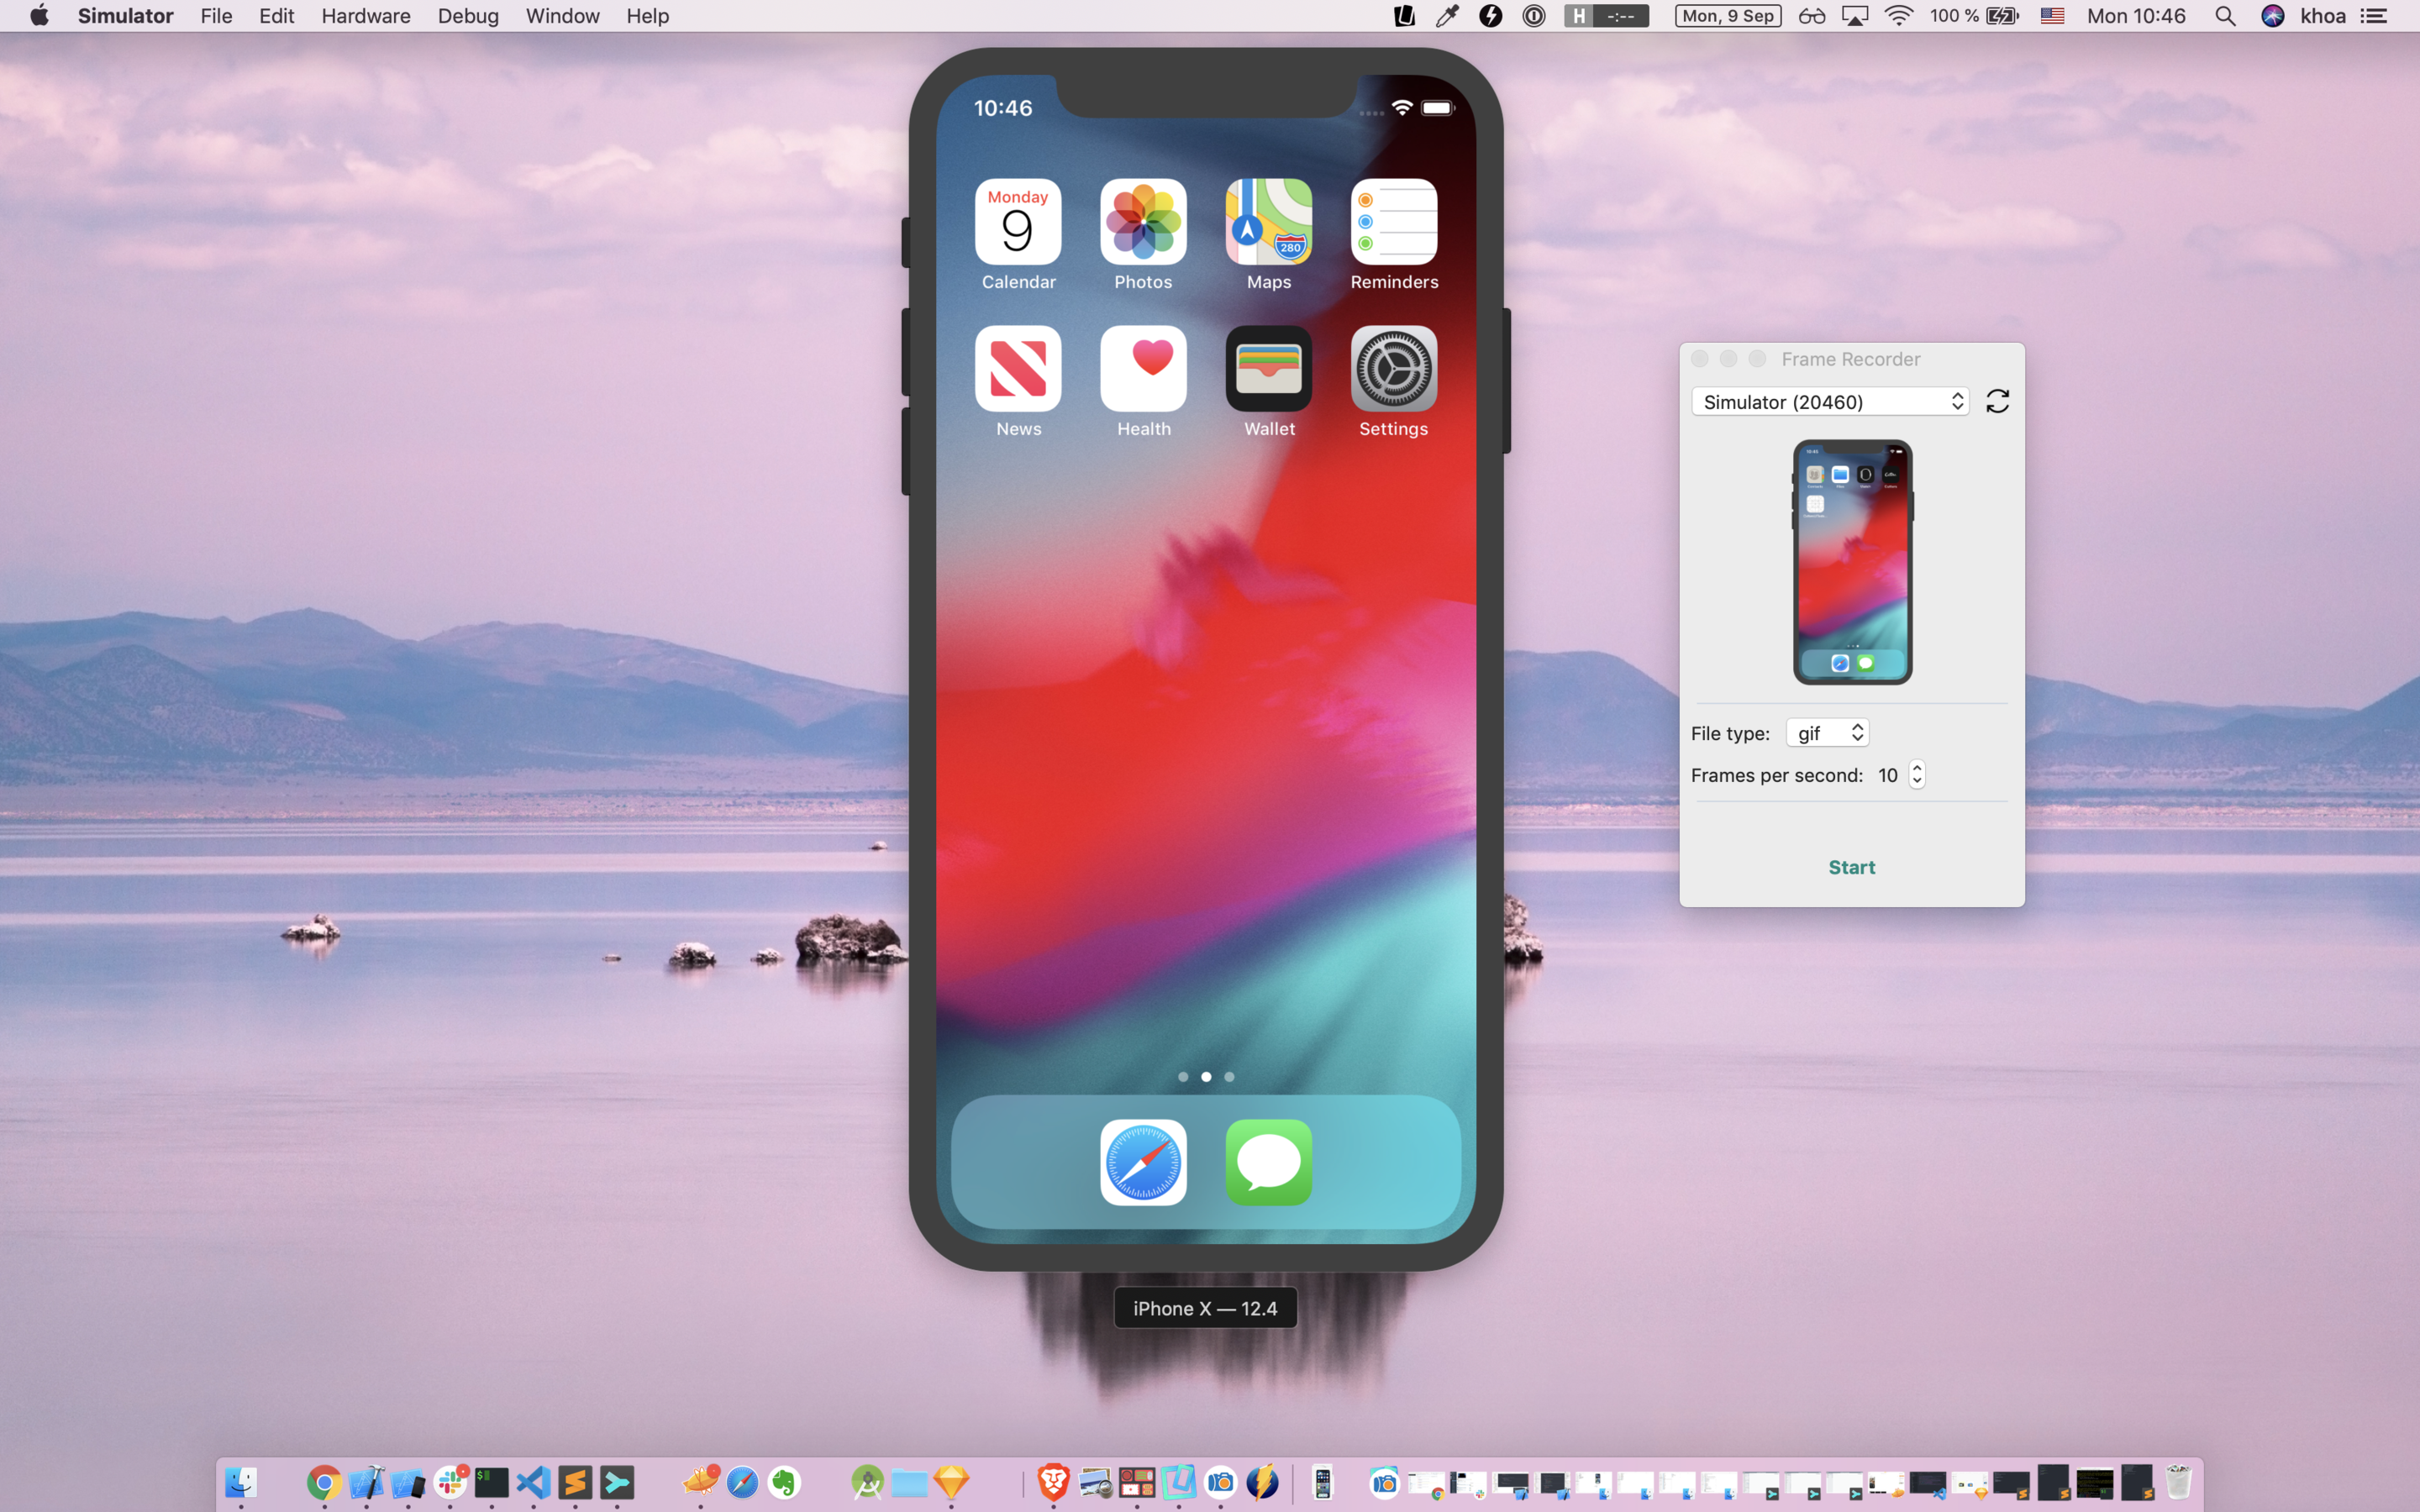This screenshot has height=1512, width=2420.
Task: Click the Spotlight search icon
Action: click(2225, 16)
